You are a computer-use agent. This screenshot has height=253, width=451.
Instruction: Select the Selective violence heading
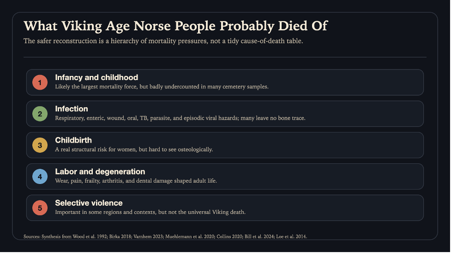89,203
